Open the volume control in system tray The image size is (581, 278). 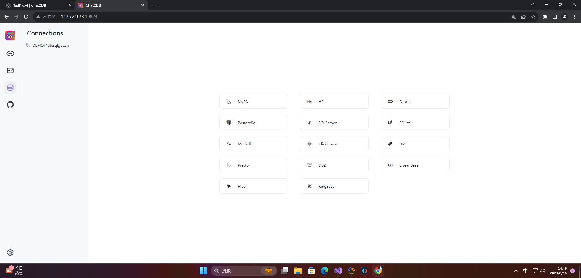pyautogui.click(x=543, y=271)
